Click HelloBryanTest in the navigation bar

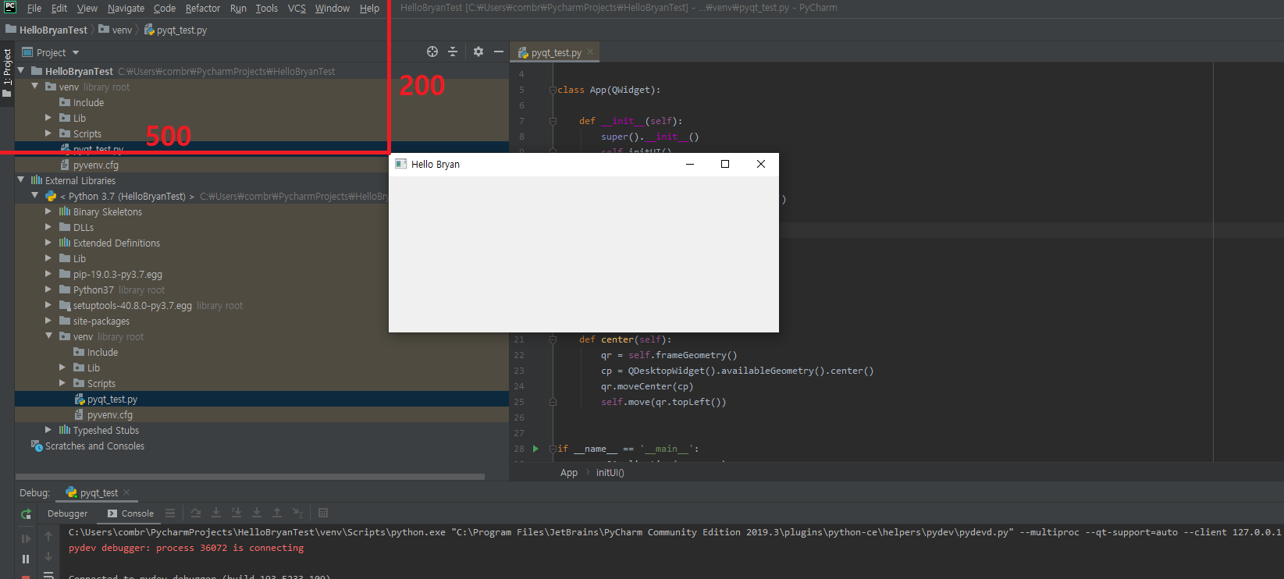pos(47,30)
